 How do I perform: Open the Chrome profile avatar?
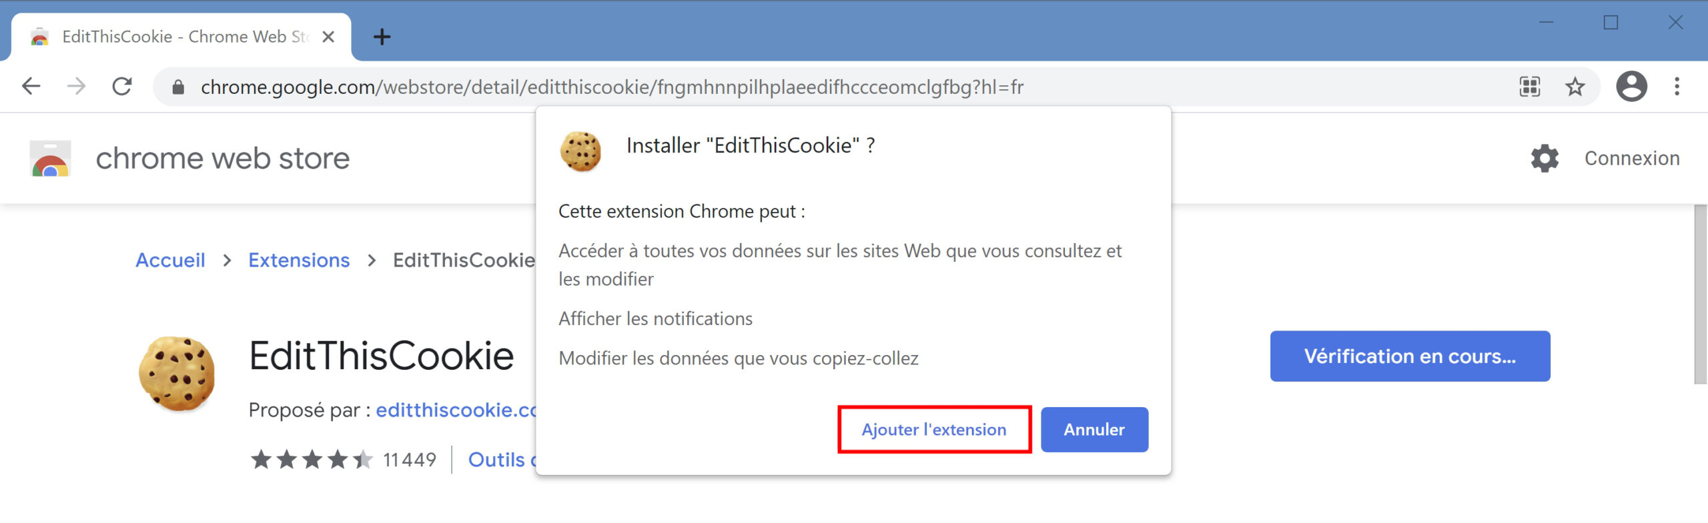[1631, 87]
